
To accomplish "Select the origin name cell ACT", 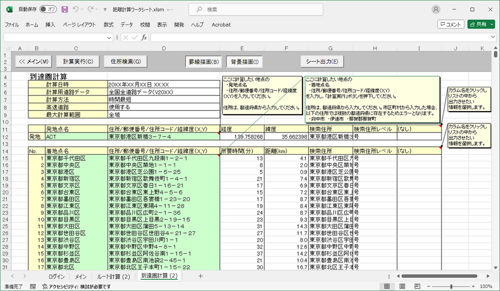I will pos(76,136).
